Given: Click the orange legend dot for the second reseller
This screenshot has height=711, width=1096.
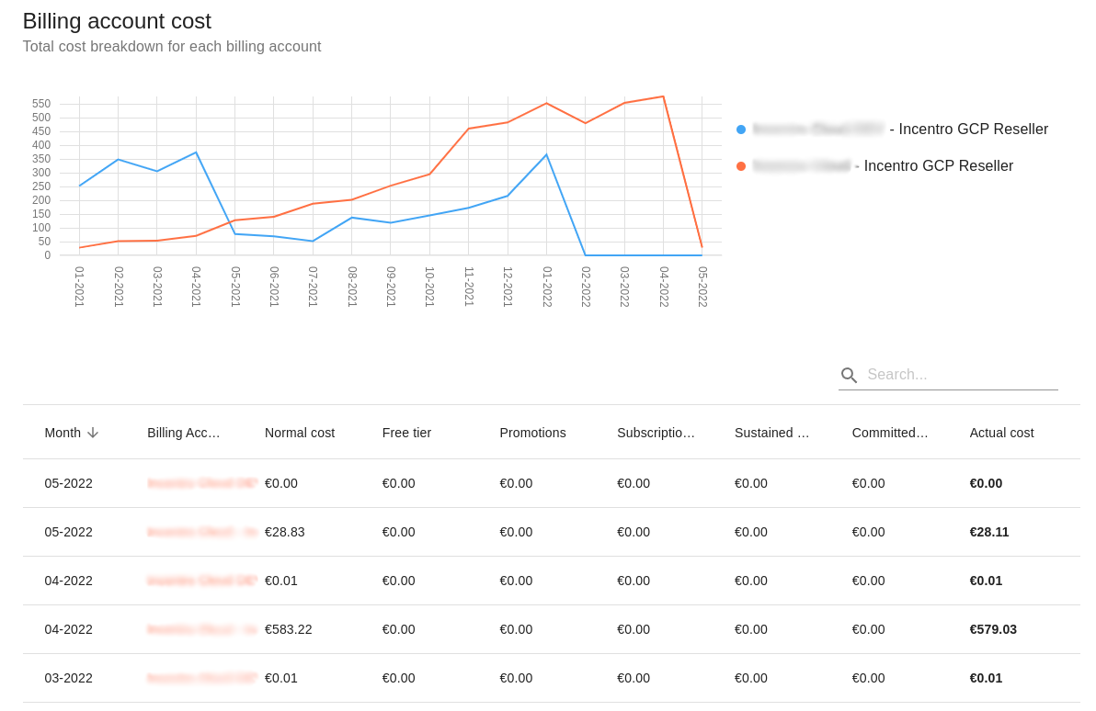Looking at the screenshot, I should coord(741,166).
